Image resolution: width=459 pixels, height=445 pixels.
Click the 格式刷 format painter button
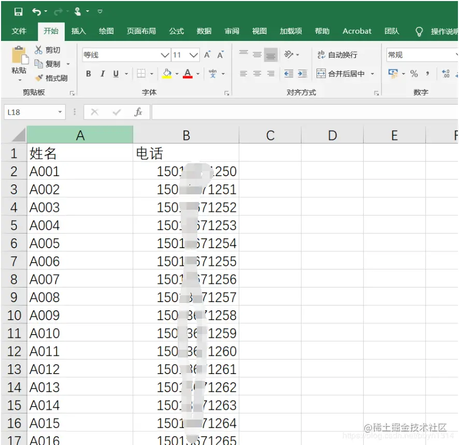click(51, 78)
